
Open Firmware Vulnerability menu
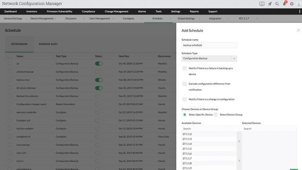click(59, 11)
